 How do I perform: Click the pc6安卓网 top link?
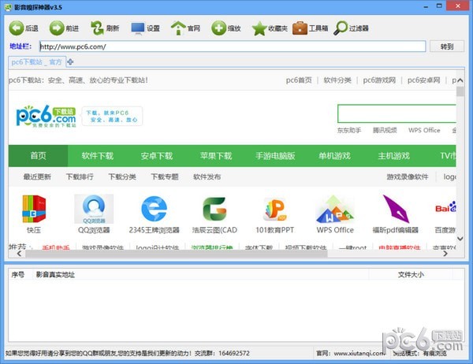423,80
